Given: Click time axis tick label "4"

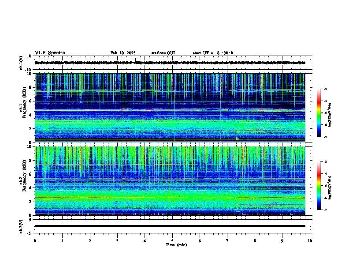Looking at the screenshot, I should 145,241.
